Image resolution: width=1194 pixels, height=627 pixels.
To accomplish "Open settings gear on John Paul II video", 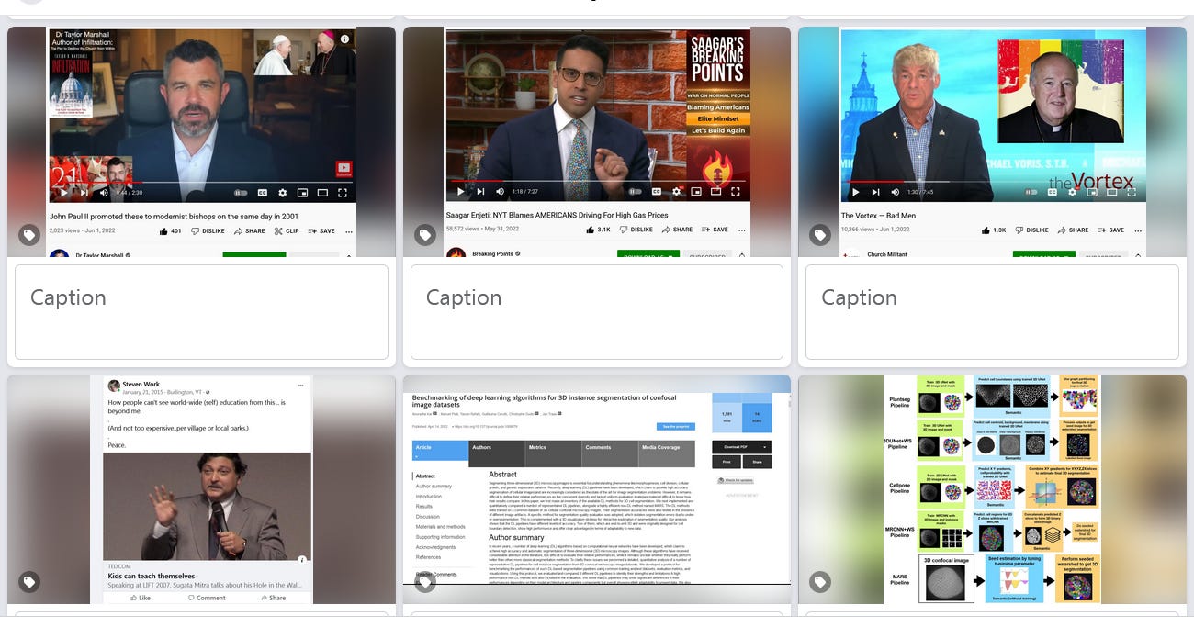I will click(x=282, y=193).
